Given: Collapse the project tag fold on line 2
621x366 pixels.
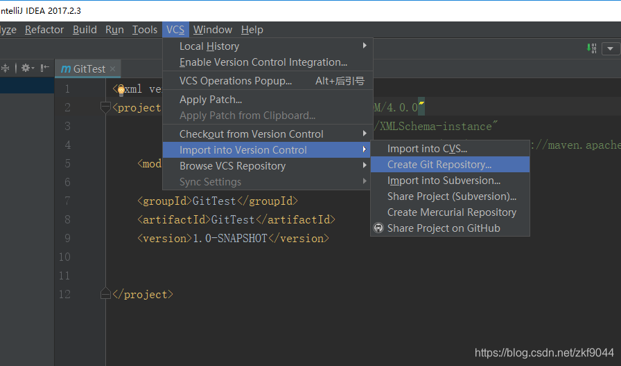Looking at the screenshot, I should point(105,107).
